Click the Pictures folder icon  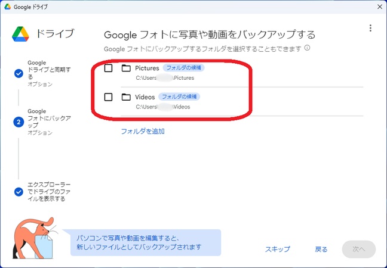[x=126, y=68]
